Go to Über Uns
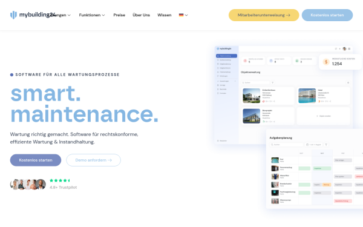 (x=141, y=15)
